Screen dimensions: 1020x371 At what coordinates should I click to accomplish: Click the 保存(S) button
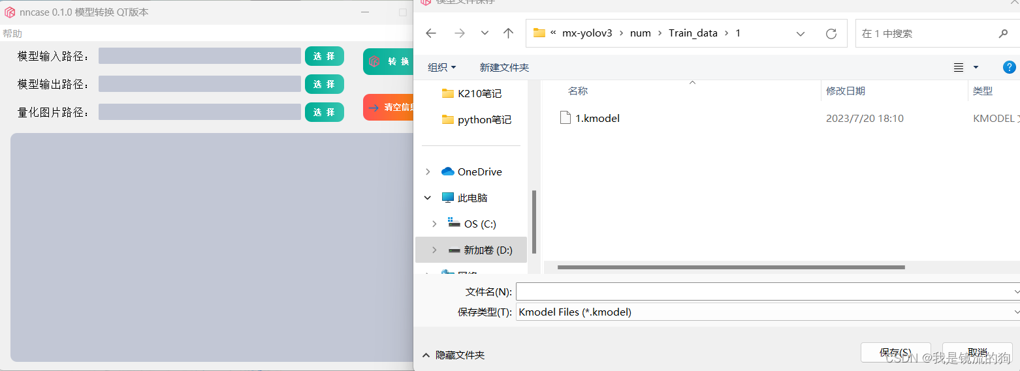pyautogui.click(x=895, y=352)
